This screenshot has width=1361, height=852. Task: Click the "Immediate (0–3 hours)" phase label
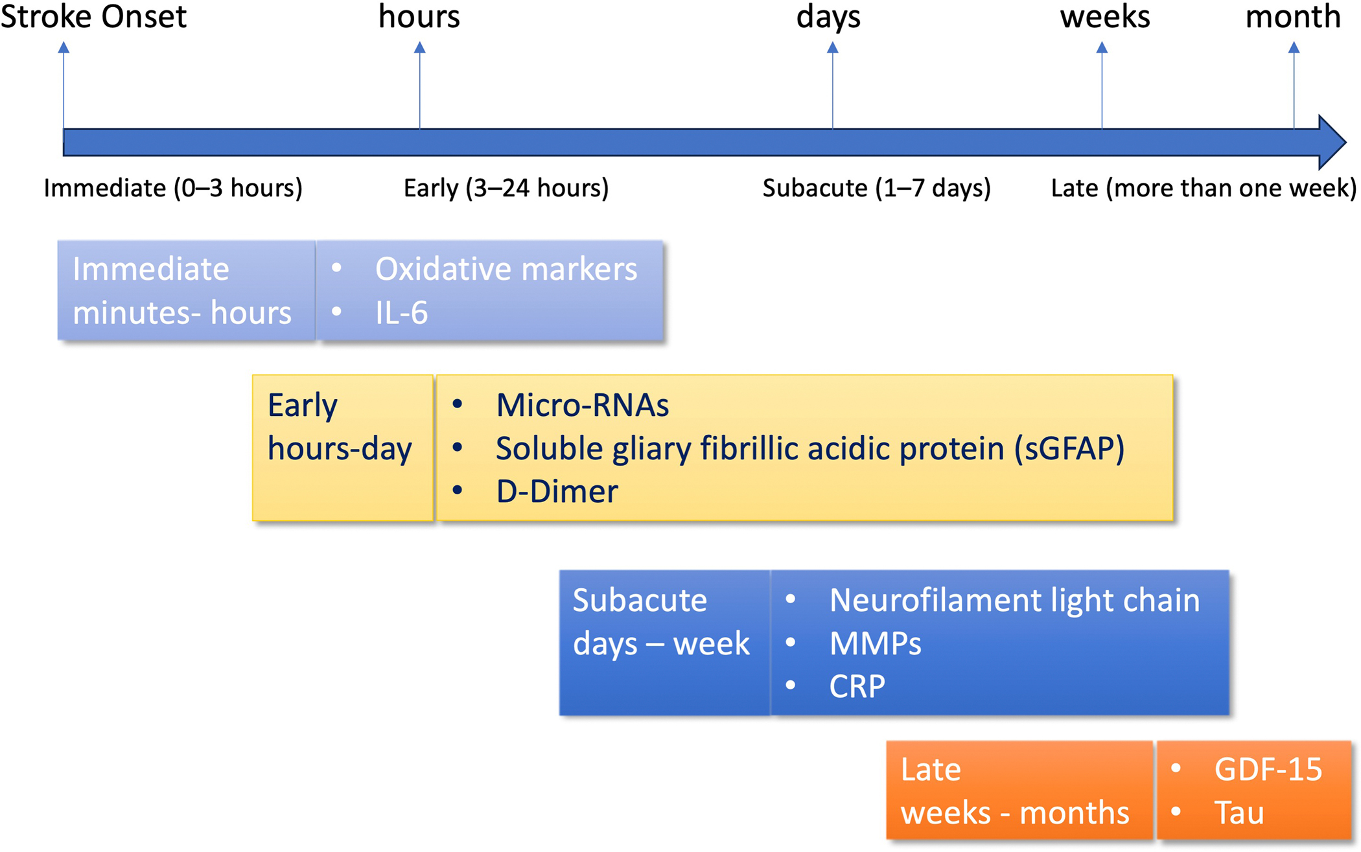click(x=173, y=188)
